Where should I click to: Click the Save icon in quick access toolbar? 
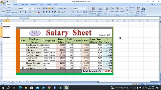coord(7,1)
